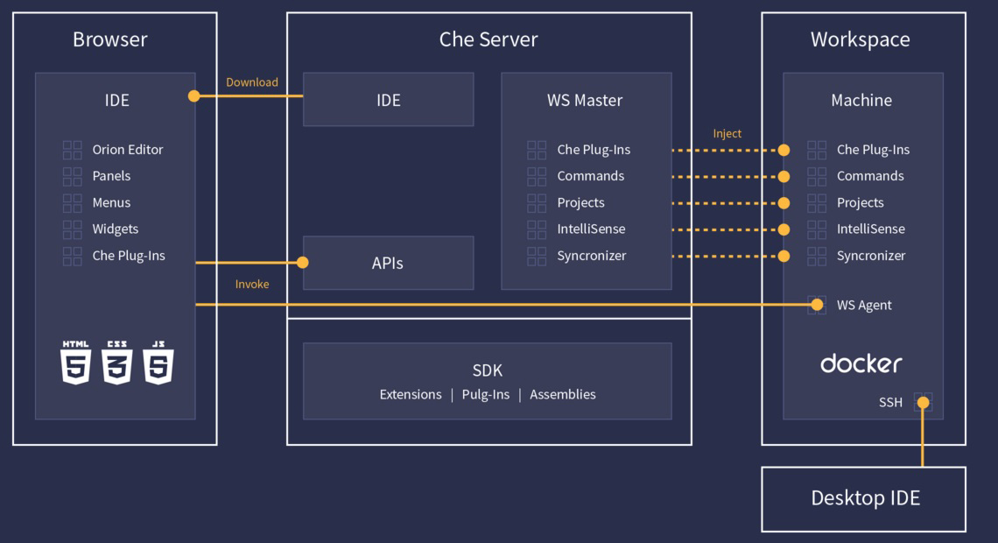
Task: Click the IDE box inside Che Server
Action: (388, 100)
